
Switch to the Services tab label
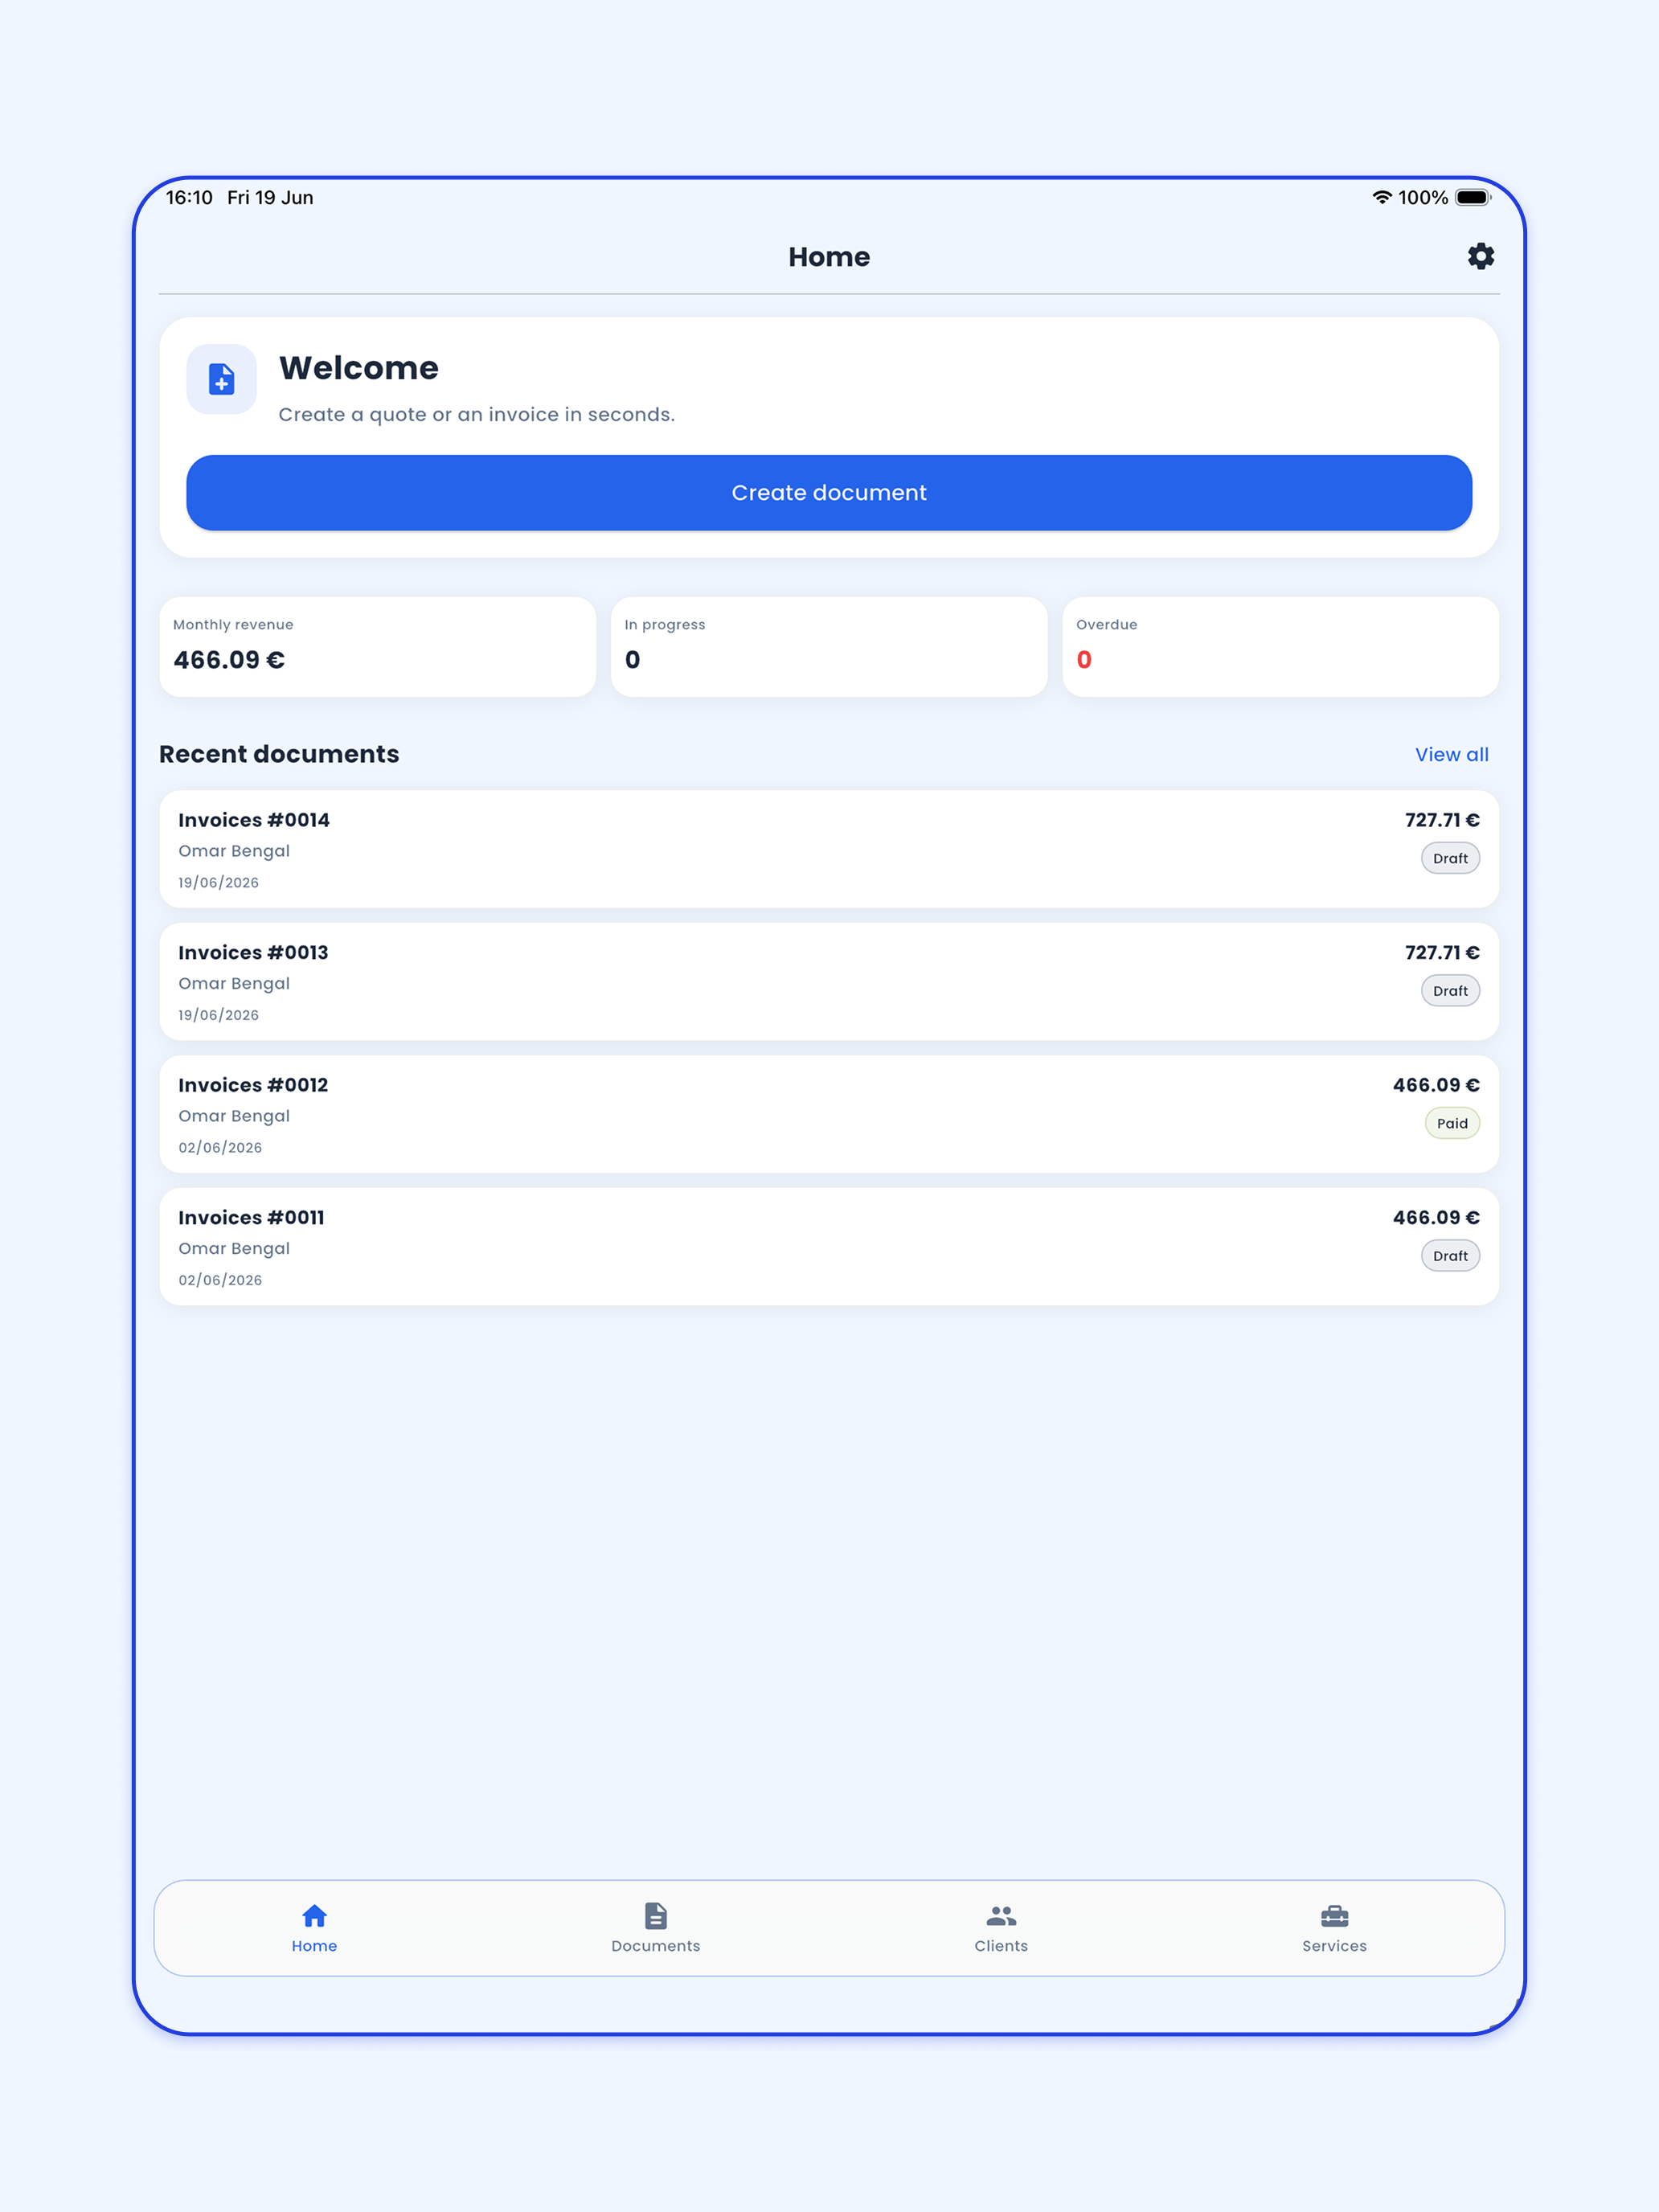pyautogui.click(x=1334, y=1946)
